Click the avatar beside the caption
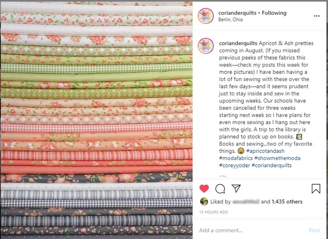The image size is (328, 239). (206, 46)
